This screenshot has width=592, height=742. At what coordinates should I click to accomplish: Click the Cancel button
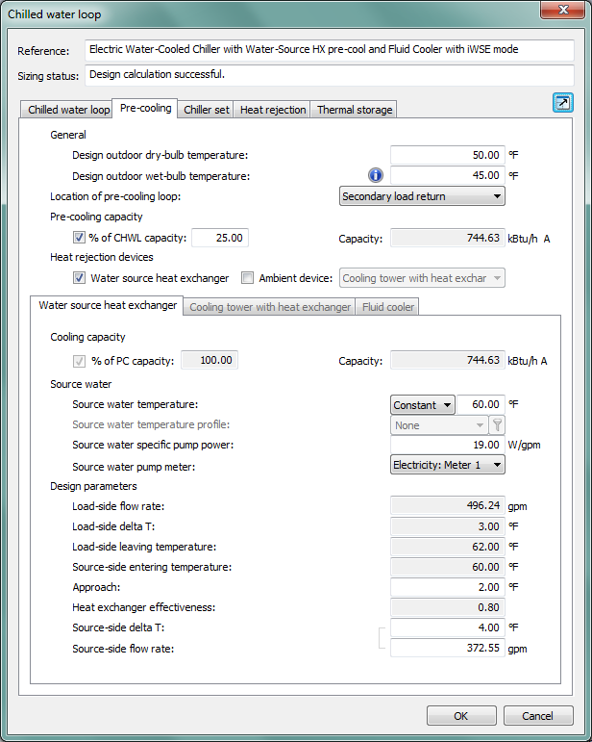pyautogui.click(x=530, y=716)
